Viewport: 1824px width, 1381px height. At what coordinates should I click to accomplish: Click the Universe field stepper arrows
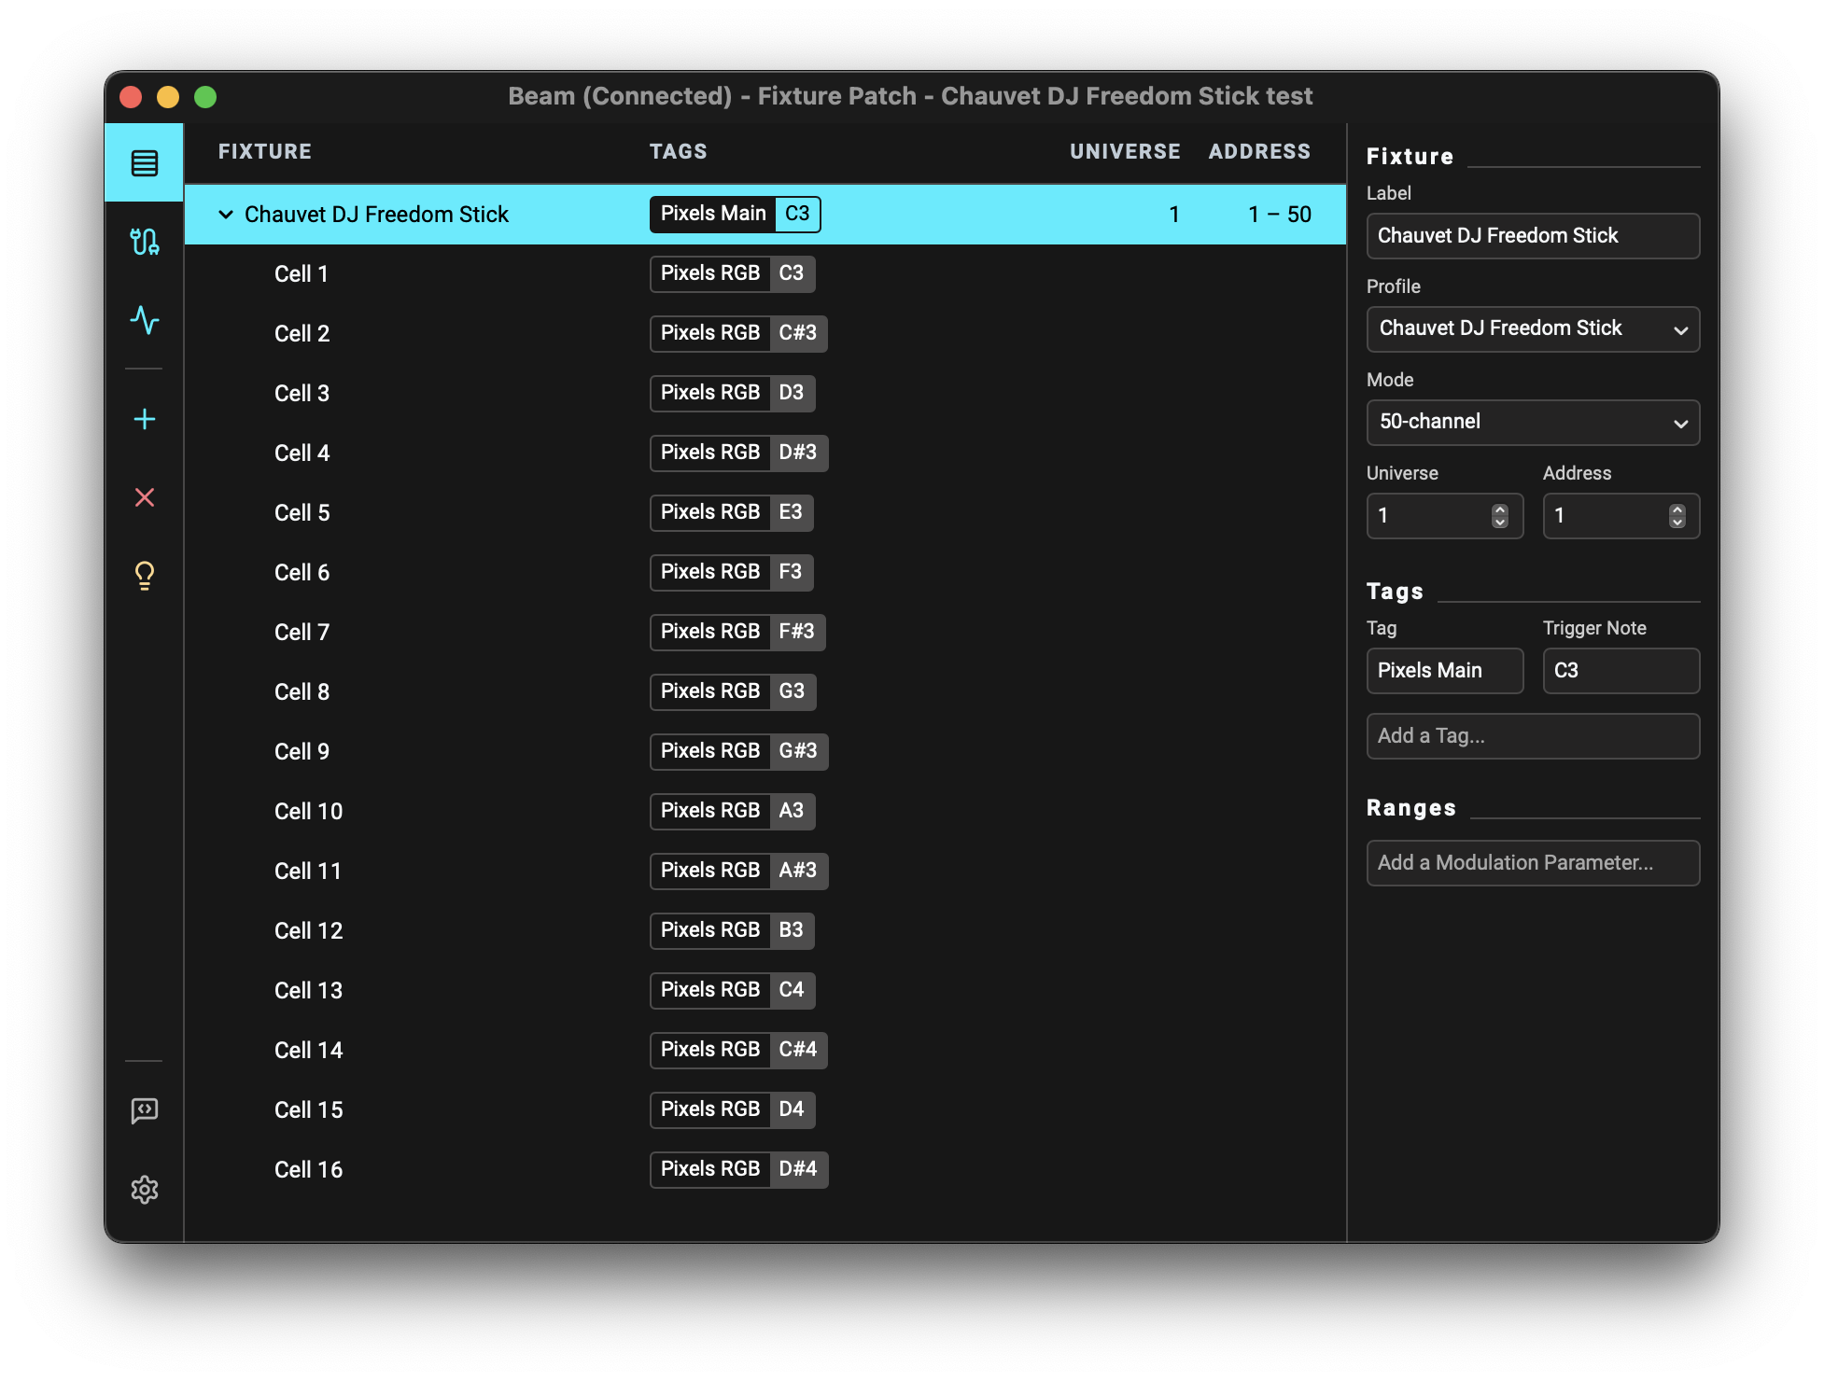pos(1499,516)
